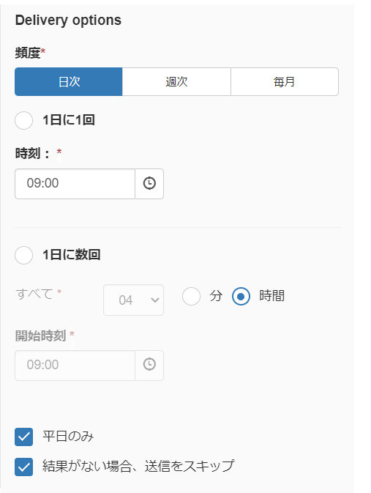Image resolution: width=371 pixels, height=493 pixels.
Task: Select the 1日に1回 radio button
Action: coord(24,120)
